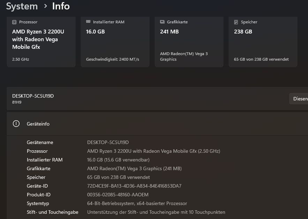Viewport: 308px width, 219px height.
Task: Collapse the Geräteinfo section header
Action: tap(157, 124)
